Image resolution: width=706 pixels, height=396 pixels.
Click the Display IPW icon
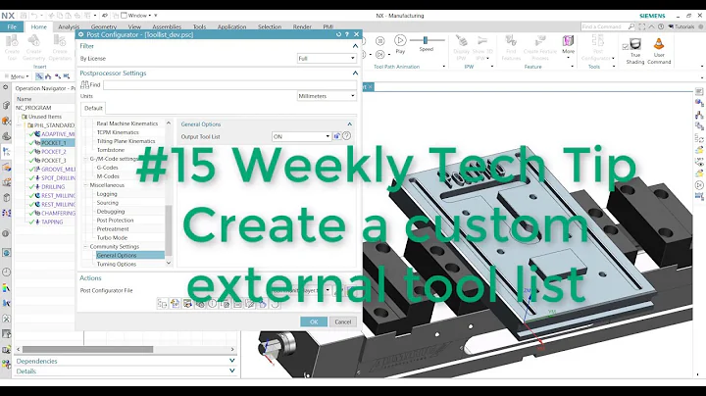[x=461, y=41]
